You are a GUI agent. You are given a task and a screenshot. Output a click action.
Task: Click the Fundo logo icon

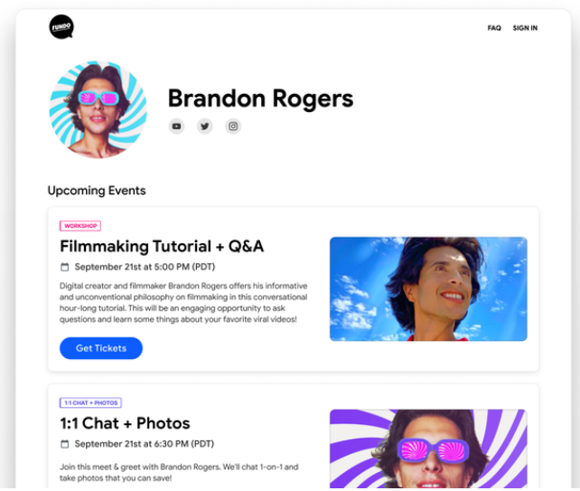61,26
